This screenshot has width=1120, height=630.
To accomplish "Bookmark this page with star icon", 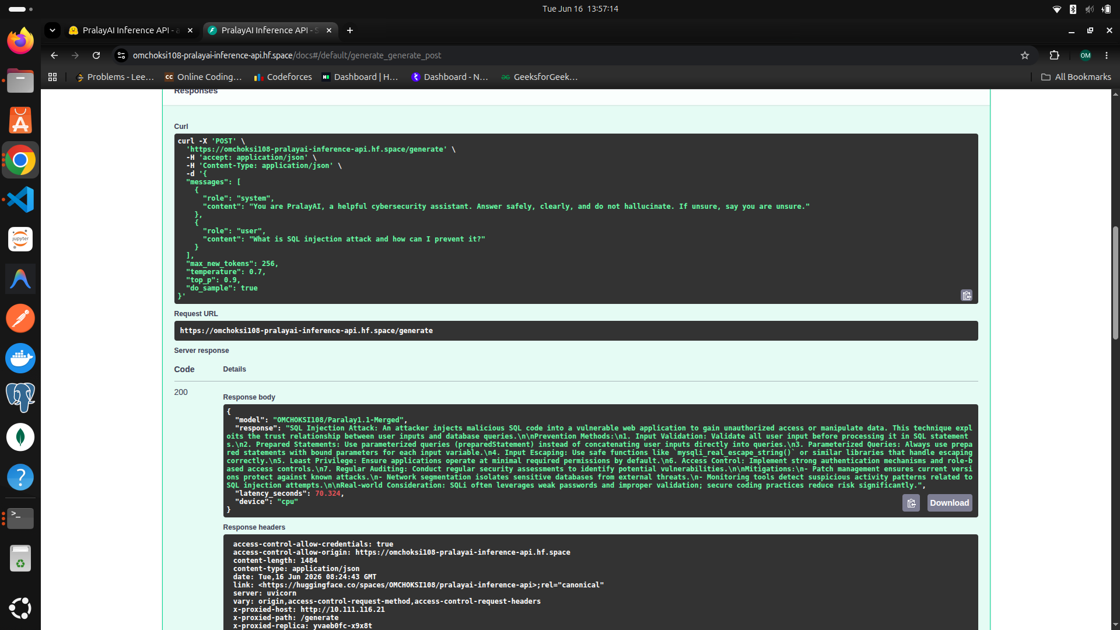I will coord(1025,55).
